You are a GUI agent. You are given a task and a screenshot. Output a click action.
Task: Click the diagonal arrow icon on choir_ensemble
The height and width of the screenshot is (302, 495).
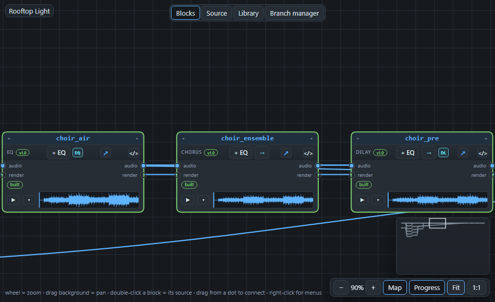[x=286, y=153]
